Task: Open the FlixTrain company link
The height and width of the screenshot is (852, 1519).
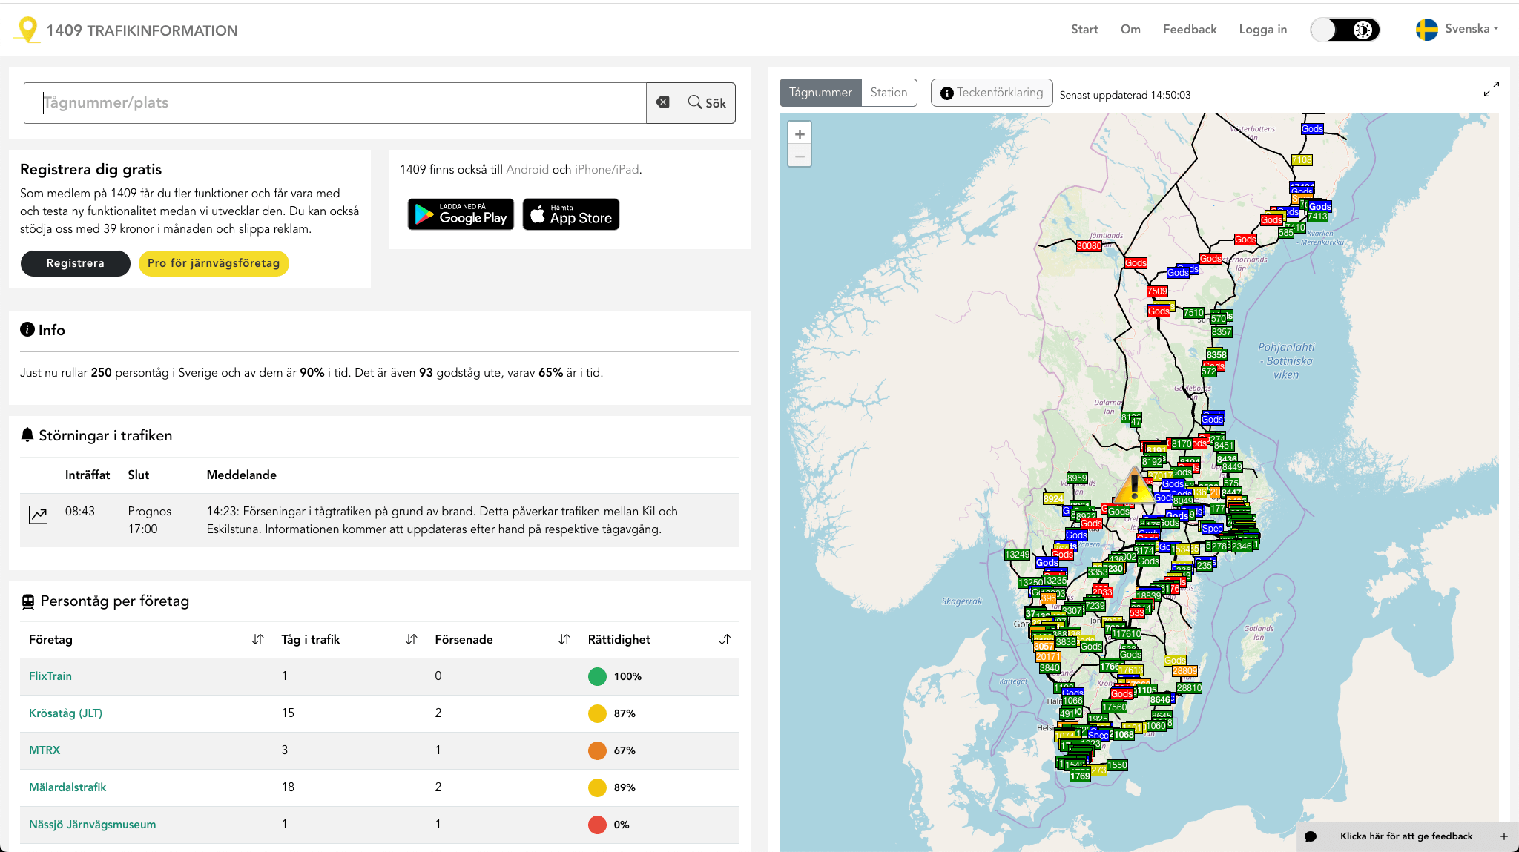Action: coord(50,676)
